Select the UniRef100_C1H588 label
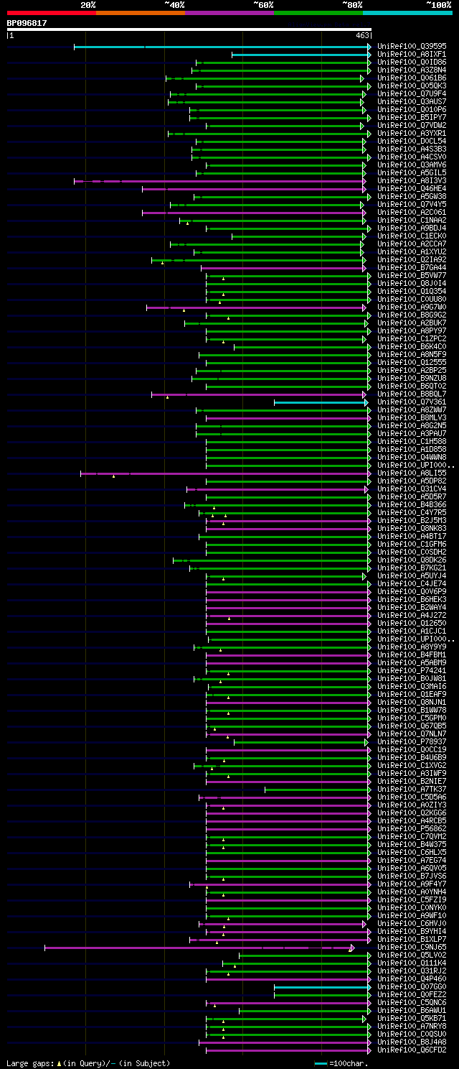459x1069 pixels. [x=412, y=441]
